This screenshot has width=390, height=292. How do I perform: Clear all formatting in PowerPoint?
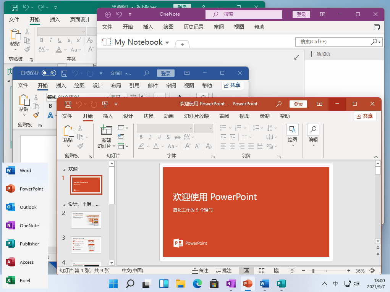[209, 146]
